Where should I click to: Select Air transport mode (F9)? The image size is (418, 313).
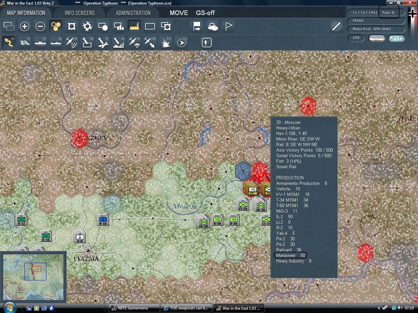[134, 42]
